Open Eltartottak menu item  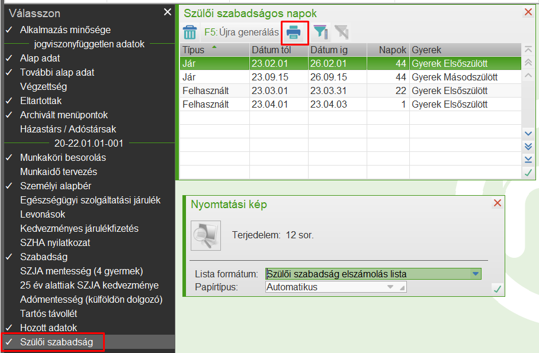(x=40, y=101)
